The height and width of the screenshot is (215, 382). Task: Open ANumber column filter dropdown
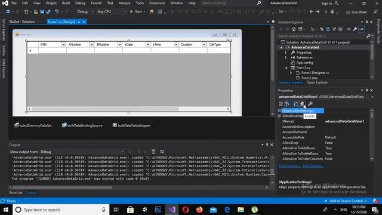[91, 44]
